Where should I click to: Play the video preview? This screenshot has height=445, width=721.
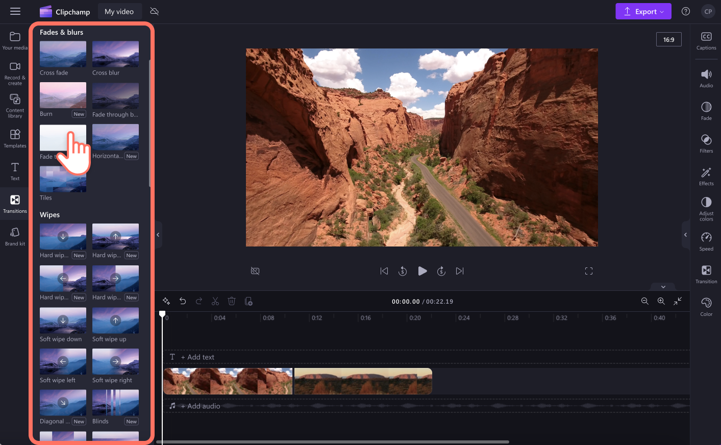pos(422,271)
